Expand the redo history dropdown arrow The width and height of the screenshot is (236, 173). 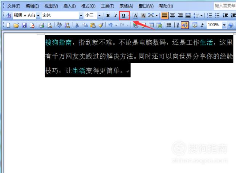pyautogui.click(x=128, y=25)
